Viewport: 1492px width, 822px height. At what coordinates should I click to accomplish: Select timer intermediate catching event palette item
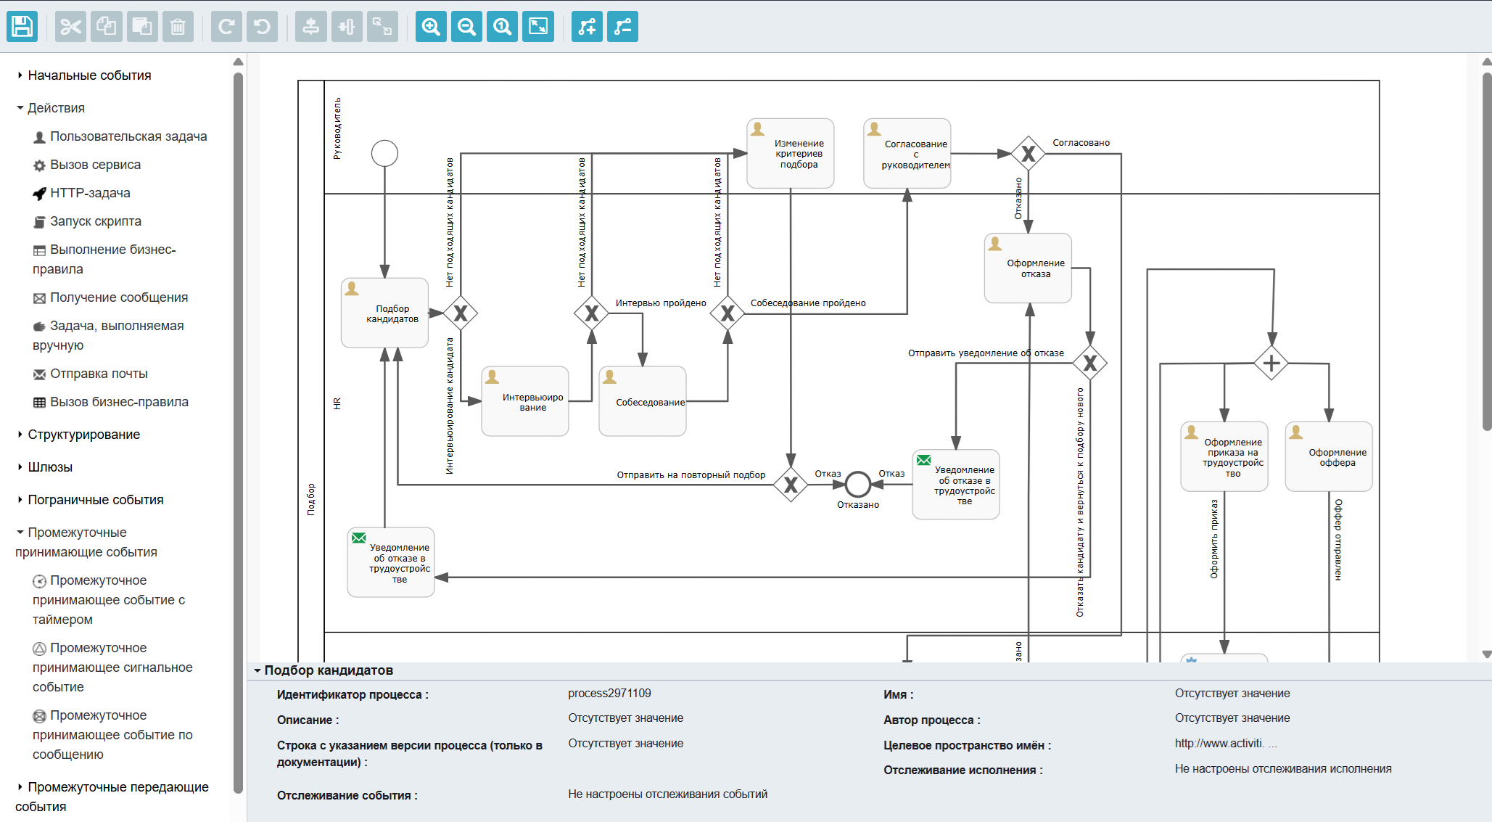(109, 600)
